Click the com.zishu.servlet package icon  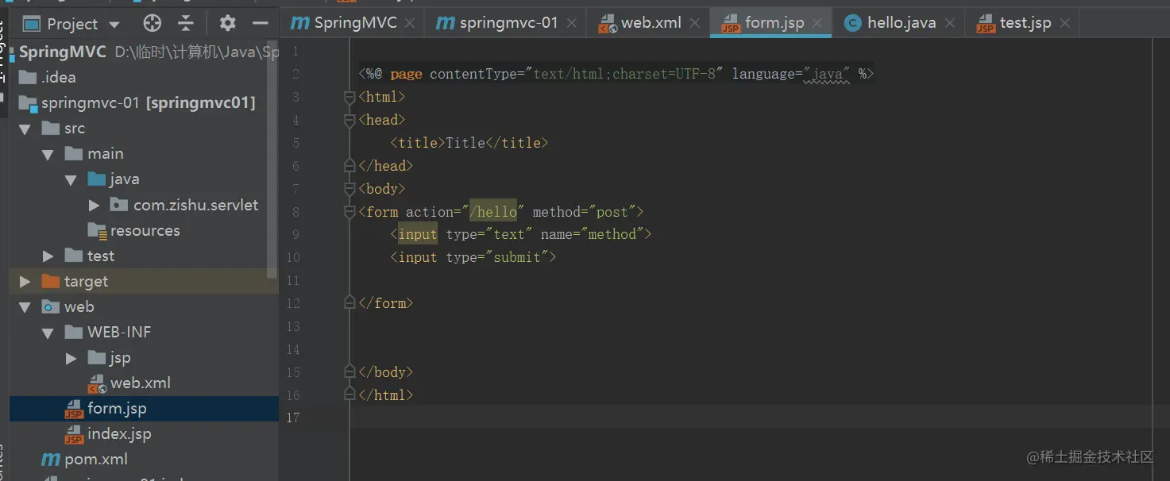(119, 205)
